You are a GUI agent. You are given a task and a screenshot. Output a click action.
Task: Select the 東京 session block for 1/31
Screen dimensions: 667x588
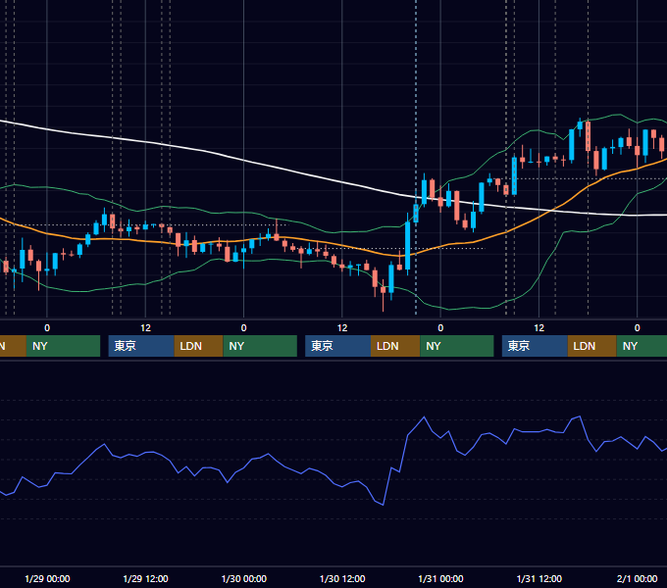(535, 346)
